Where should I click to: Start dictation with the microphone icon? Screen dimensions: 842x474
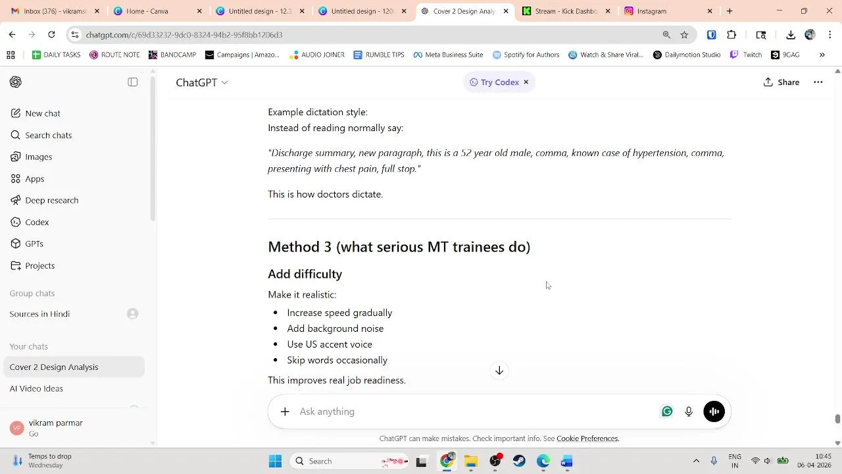[689, 411]
